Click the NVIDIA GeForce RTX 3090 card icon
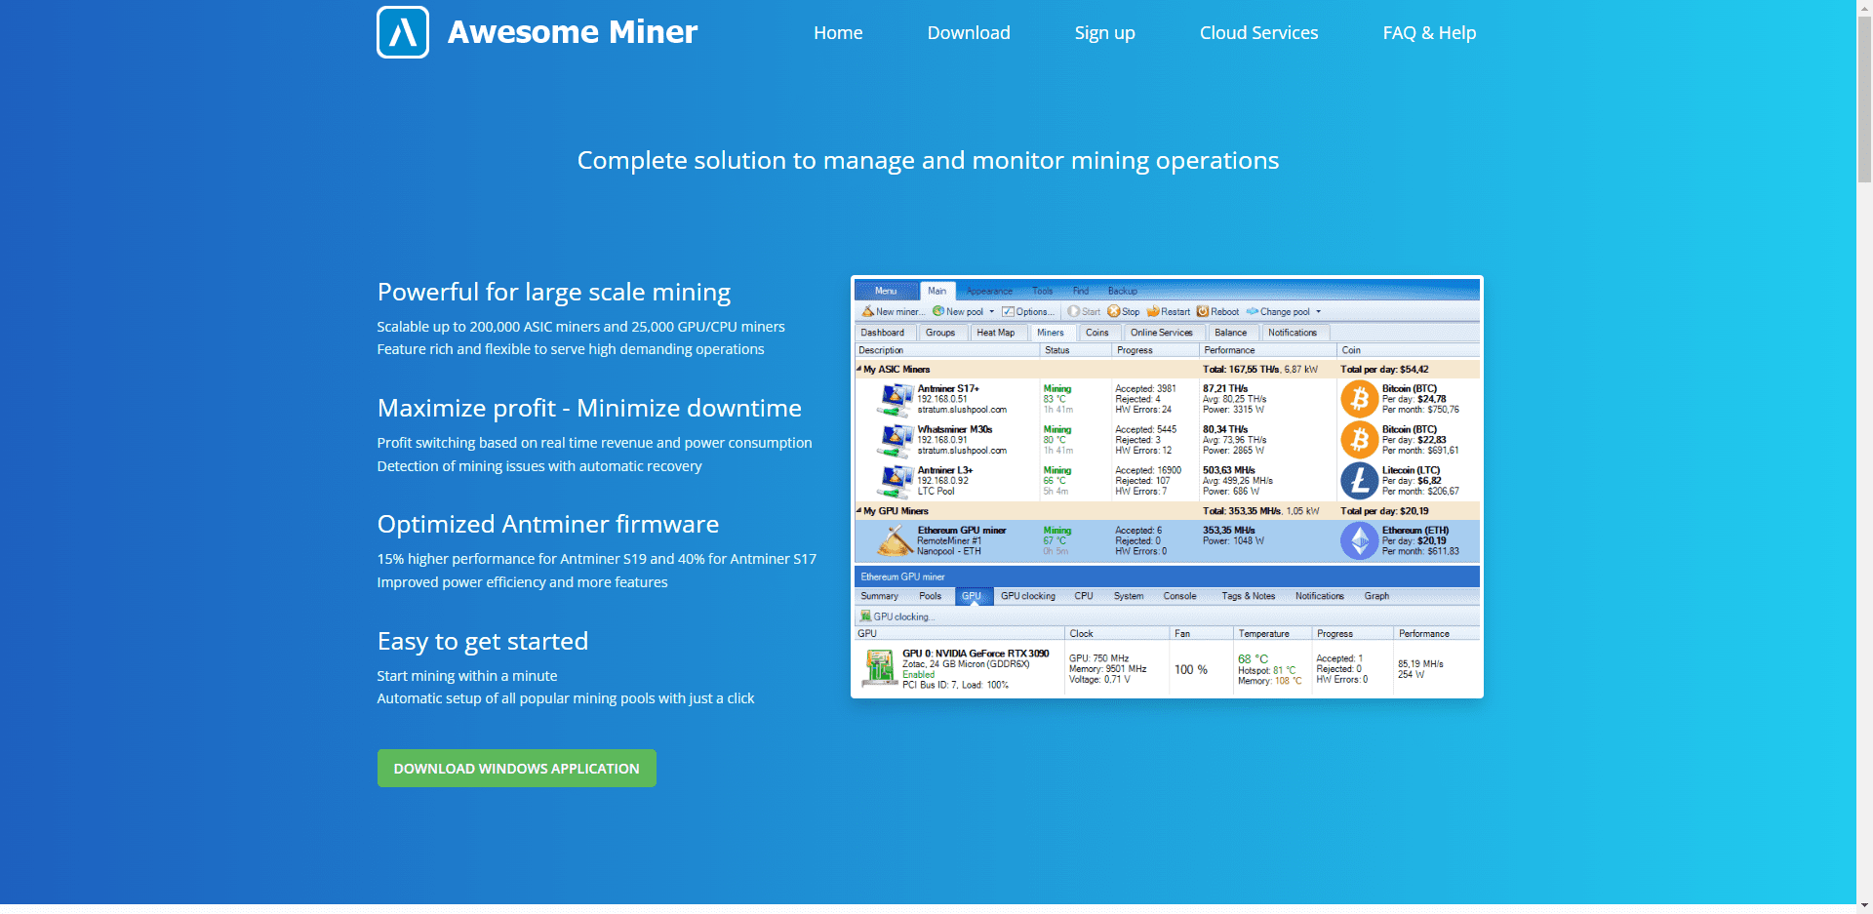This screenshot has height=914, width=1873. [880, 668]
